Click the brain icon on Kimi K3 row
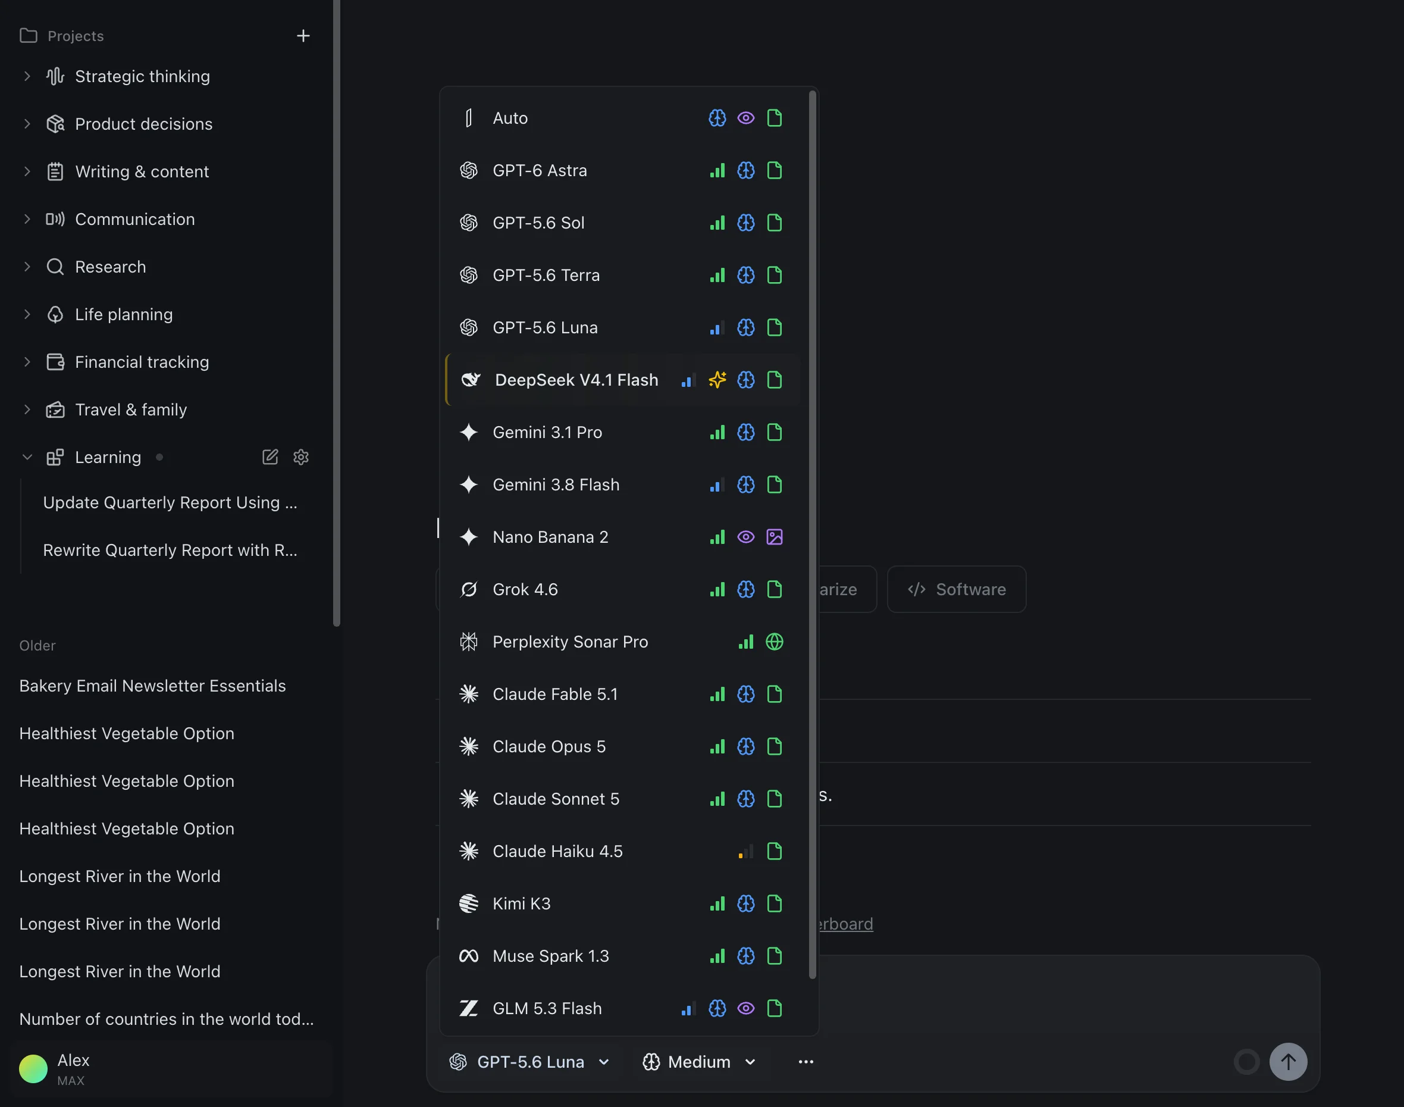 [x=746, y=903]
